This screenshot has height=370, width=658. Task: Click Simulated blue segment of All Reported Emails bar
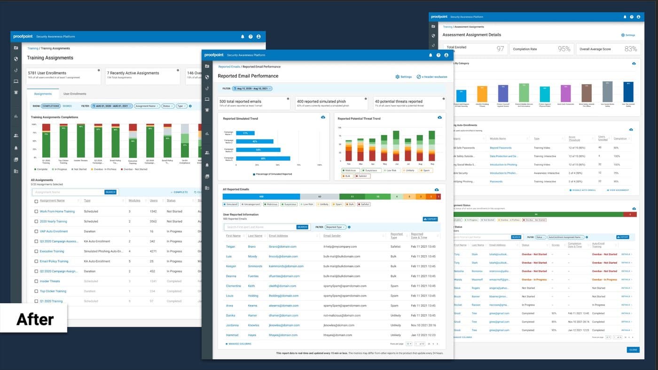(x=261, y=197)
